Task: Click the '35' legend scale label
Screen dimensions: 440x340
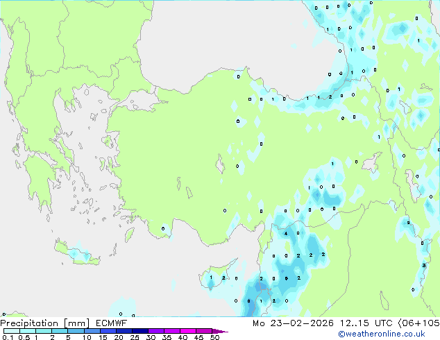Action: (x=167, y=337)
